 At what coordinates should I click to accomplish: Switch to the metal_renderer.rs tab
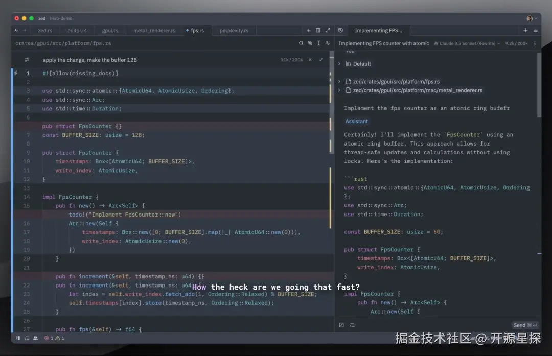(x=154, y=31)
